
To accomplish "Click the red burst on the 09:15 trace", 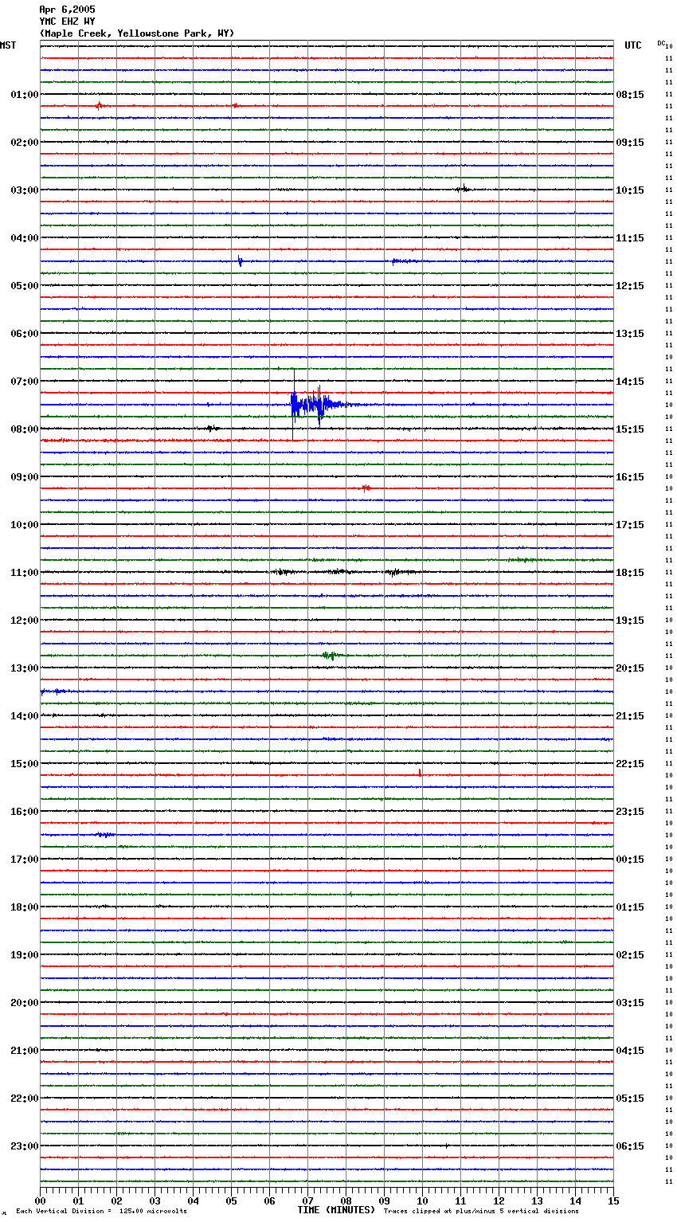I will [x=366, y=488].
